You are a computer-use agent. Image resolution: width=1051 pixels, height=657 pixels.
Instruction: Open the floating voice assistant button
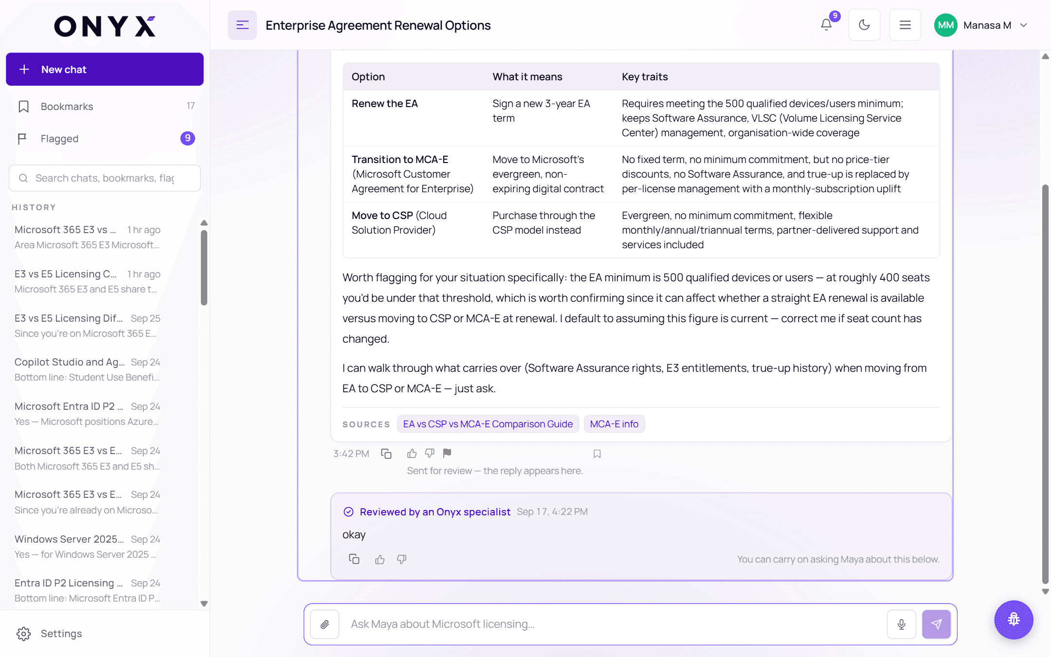[1014, 620]
